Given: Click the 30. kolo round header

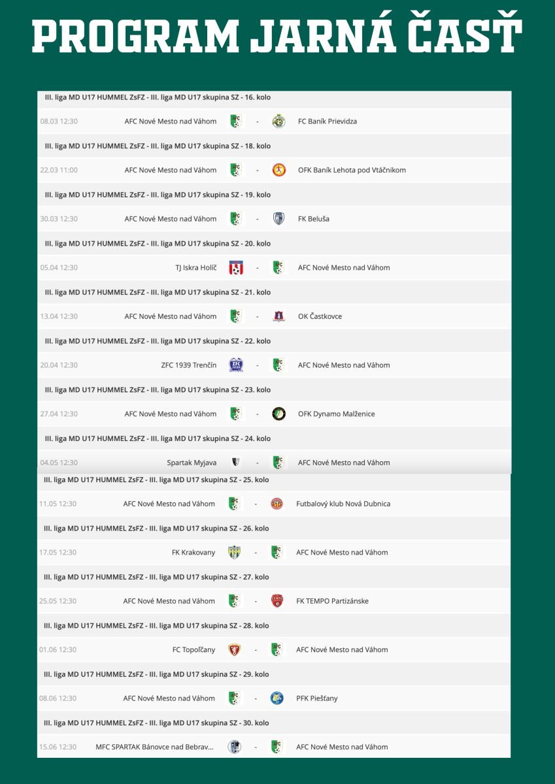Looking at the screenshot, I should coord(157,723).
